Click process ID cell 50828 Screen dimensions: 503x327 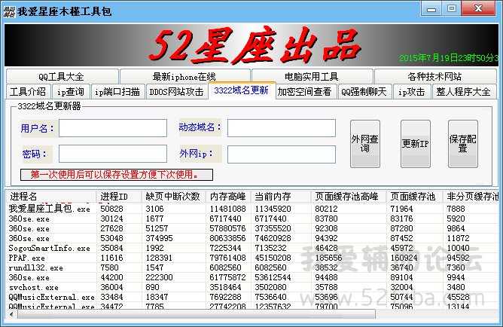point(111,209)
